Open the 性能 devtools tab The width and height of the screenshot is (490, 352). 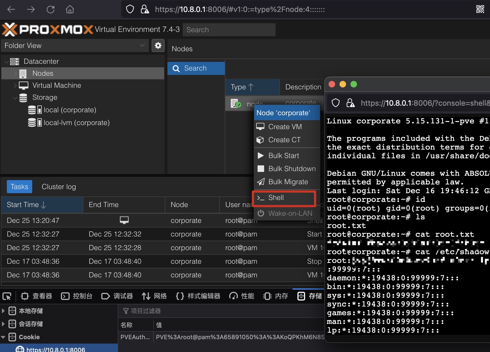pyautogui.click(x=242, y=296)
